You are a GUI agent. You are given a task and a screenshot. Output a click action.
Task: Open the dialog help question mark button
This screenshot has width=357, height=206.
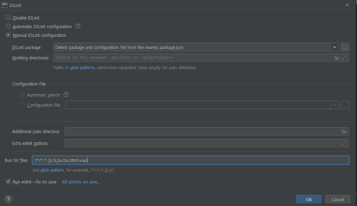point(8,199)
